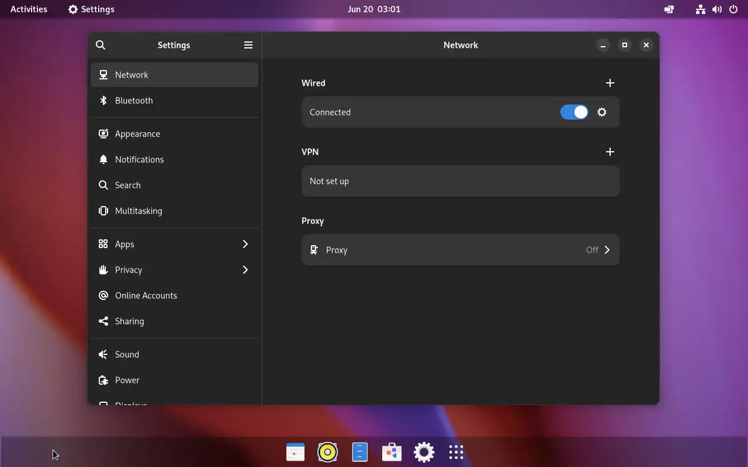Click the 'Connected' wired status text
The image size is (748, 467).
tap(330, 112)
